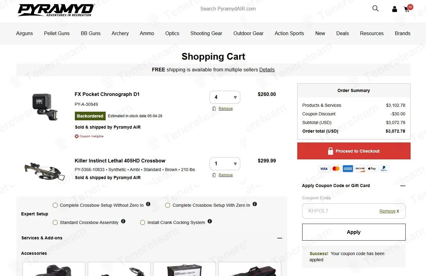426x276 pixels.
Task: Show info for Install Crank Cocking System
Action: [x=210, y=221]
